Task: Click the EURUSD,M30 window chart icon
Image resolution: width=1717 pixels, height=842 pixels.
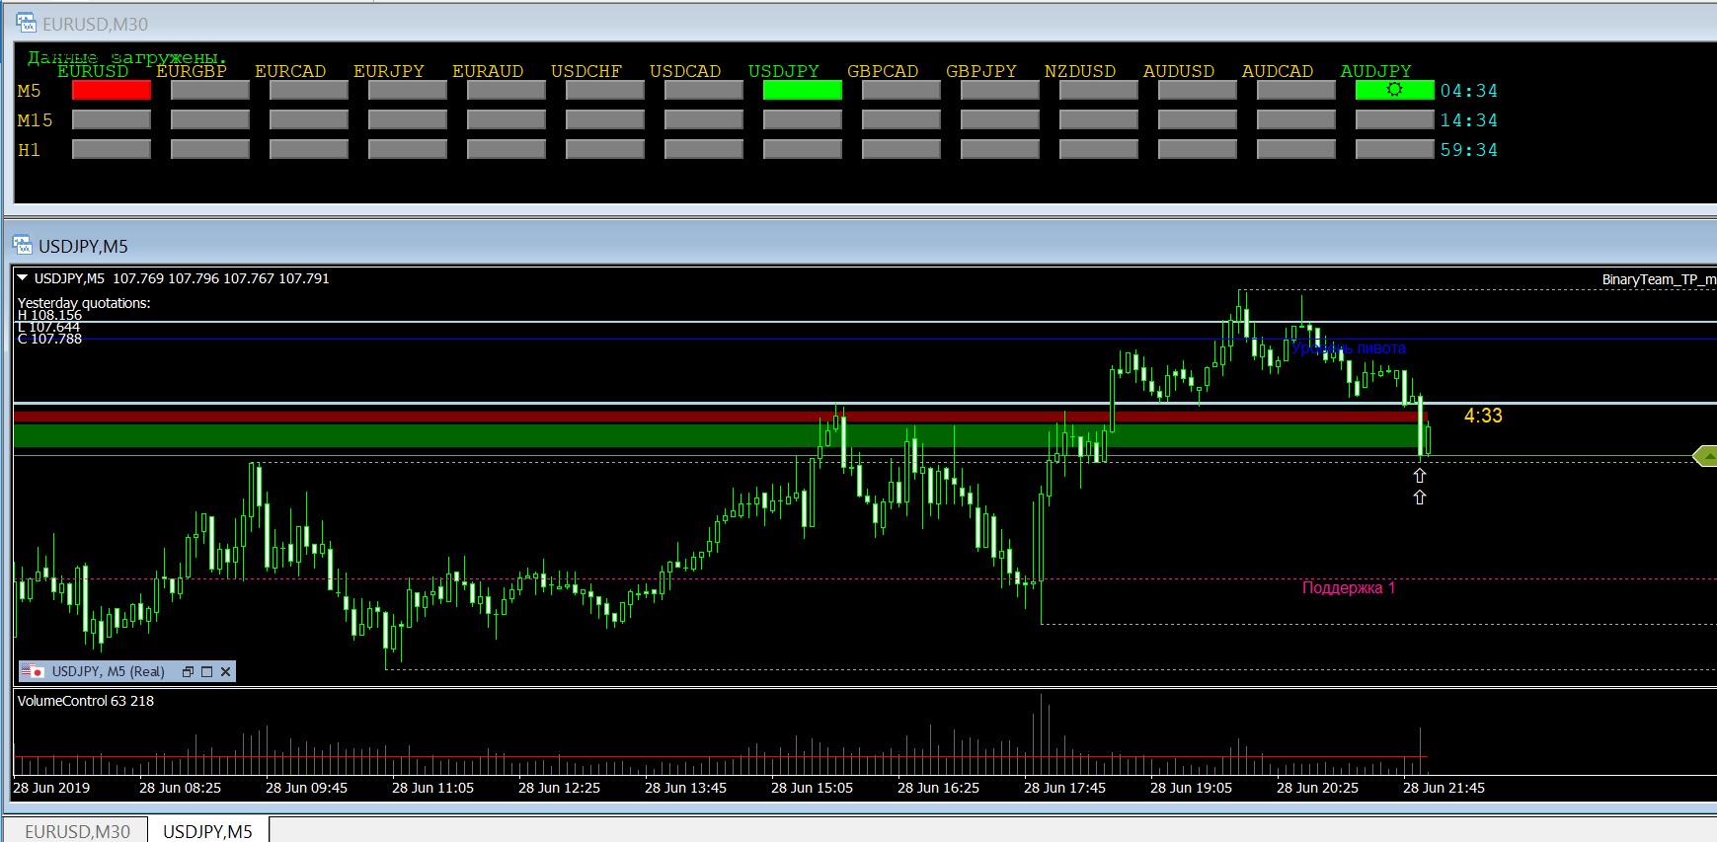Action: tap(26, 24)
